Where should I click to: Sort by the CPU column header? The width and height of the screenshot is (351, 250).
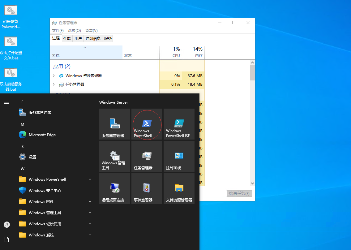coord(171,52)
